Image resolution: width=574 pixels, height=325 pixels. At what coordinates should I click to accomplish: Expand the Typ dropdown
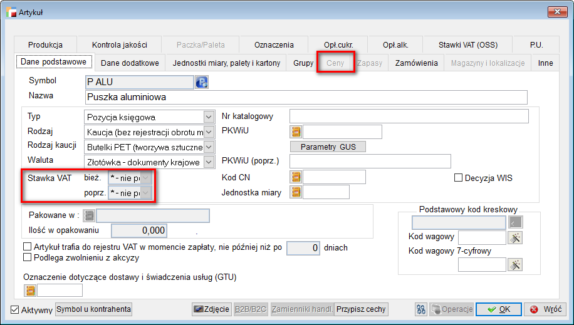pos(208,117)
